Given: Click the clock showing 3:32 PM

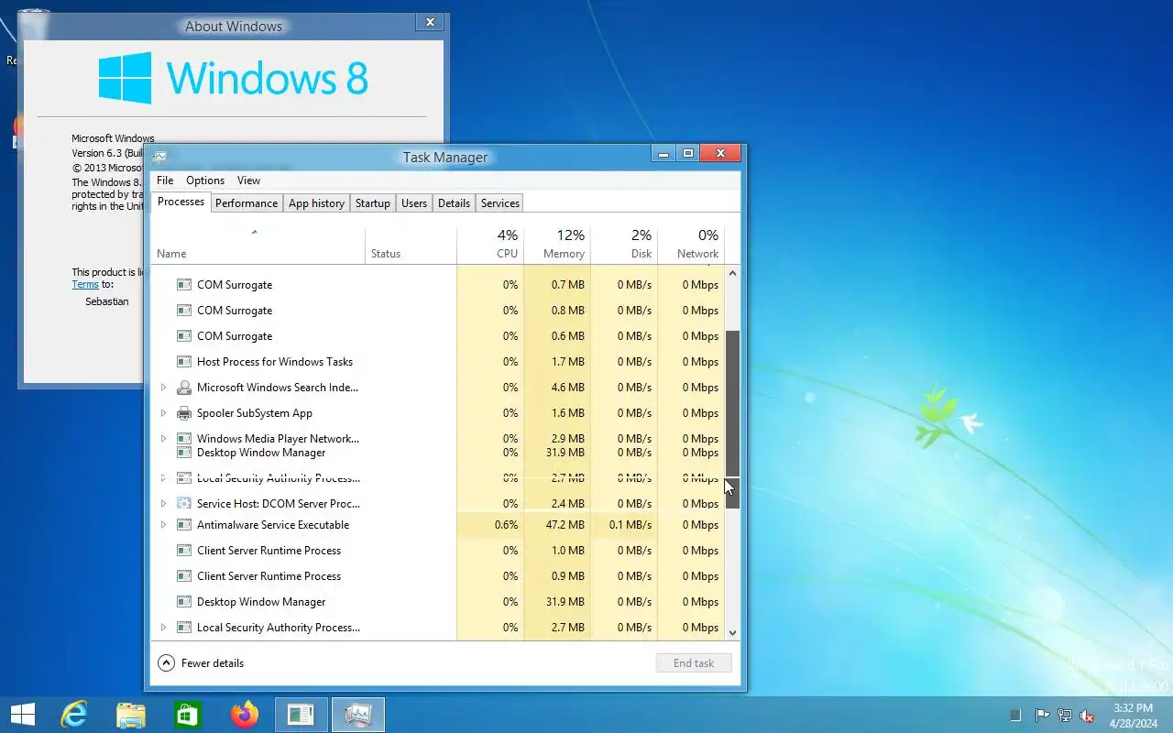Looking at the screenshot, I should [x=1133, y=708].
